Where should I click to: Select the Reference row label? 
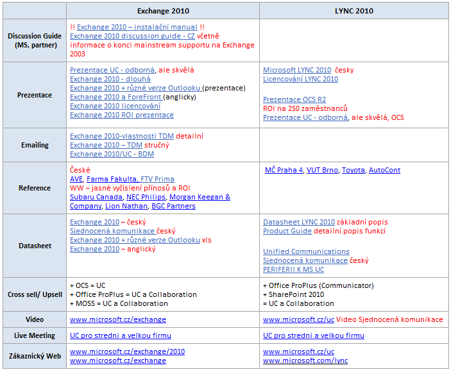(x=35, y=188)
